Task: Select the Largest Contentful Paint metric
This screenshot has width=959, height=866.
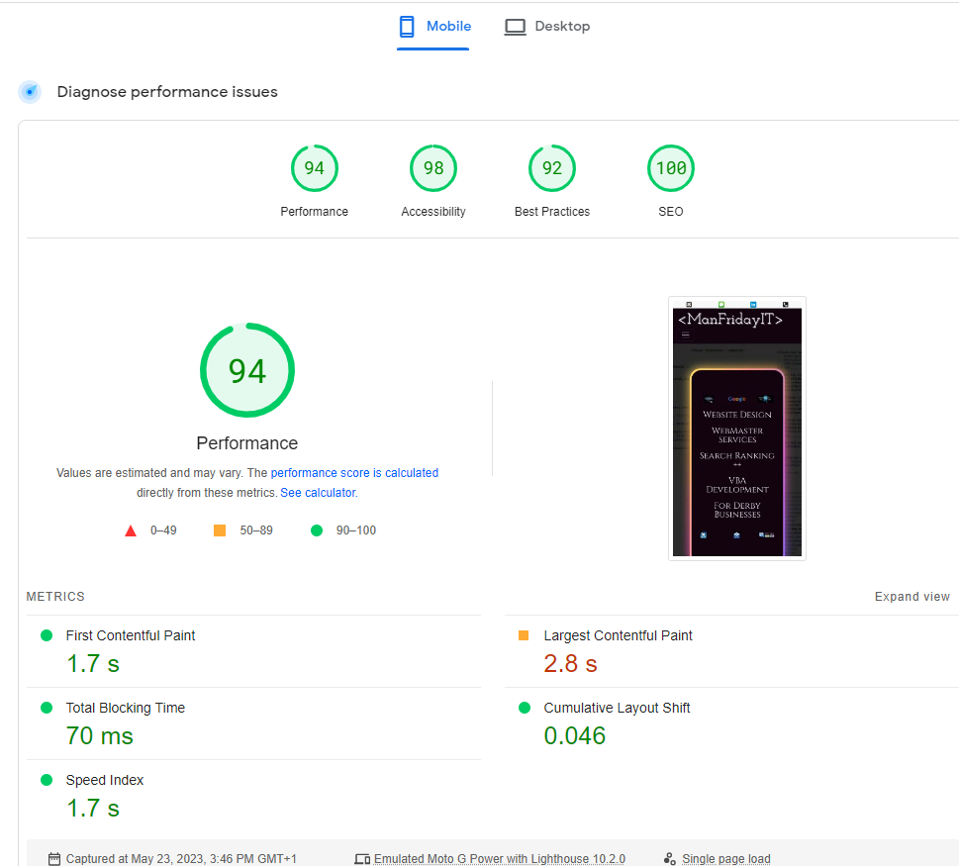Action: click(618, 635)
